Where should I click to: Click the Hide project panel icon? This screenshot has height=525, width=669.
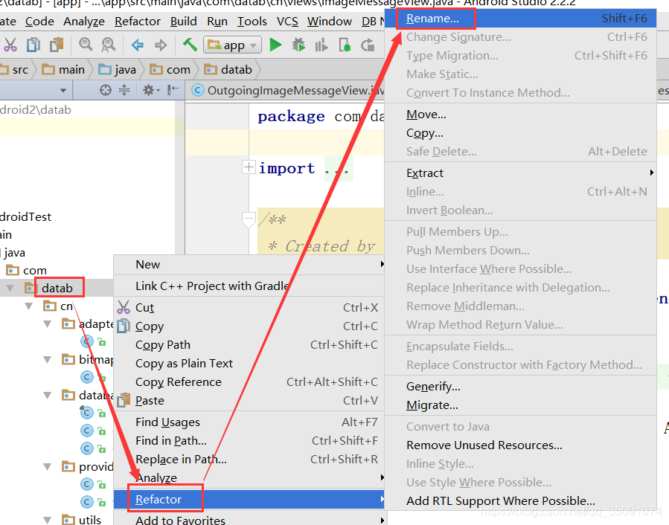[x=173, y=90]
